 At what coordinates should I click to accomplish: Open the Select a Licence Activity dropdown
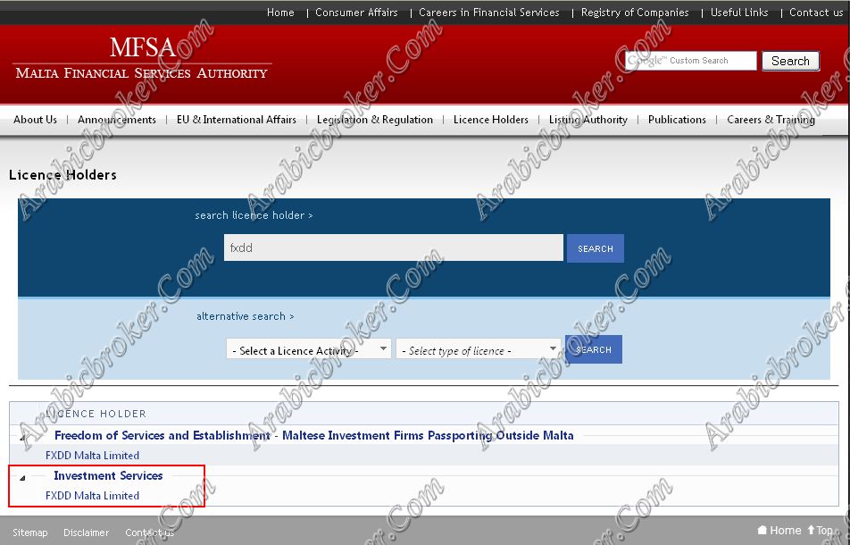[308, 350]
